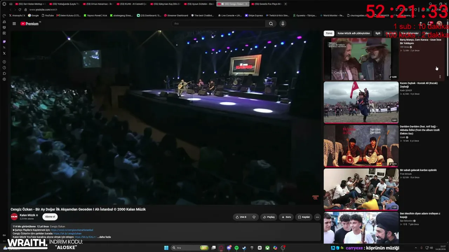Open more actions for the video
Viewport: 449px width, 252px height.
317,217
